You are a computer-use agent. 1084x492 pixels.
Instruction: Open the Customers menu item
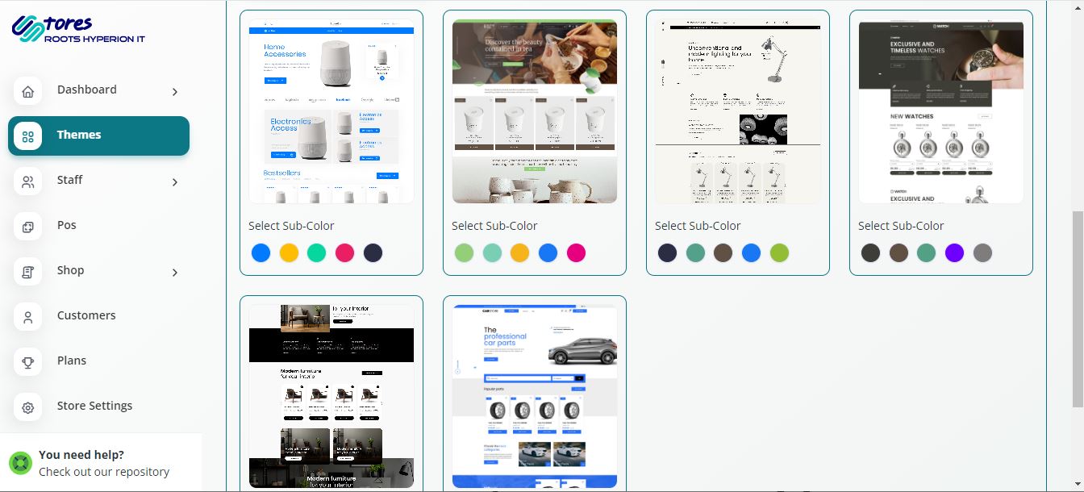coord(86,315)
